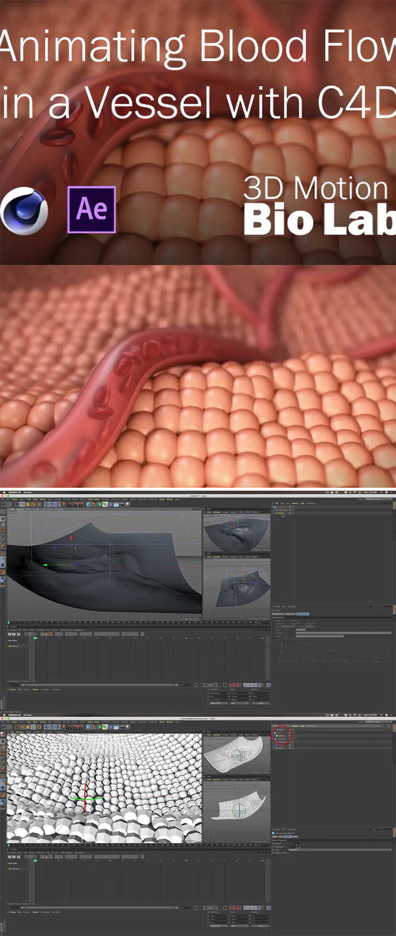Select the Move tool in lower Cinema 4D toolbar
The height and width of the screenshot is (936, 396).
click(22, 727)
